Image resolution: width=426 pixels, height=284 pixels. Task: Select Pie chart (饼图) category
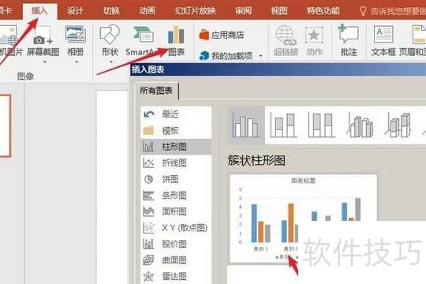pos(176,179)
